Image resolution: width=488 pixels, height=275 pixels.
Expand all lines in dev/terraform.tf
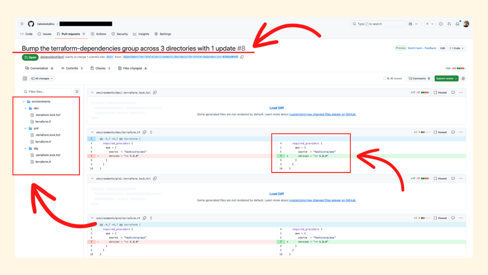151,132
